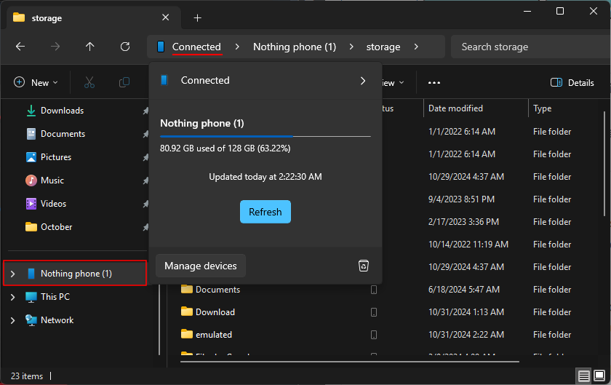Add a new tab with plus icon
This screenshot has height=385, width=611.
tap(197, 17)
